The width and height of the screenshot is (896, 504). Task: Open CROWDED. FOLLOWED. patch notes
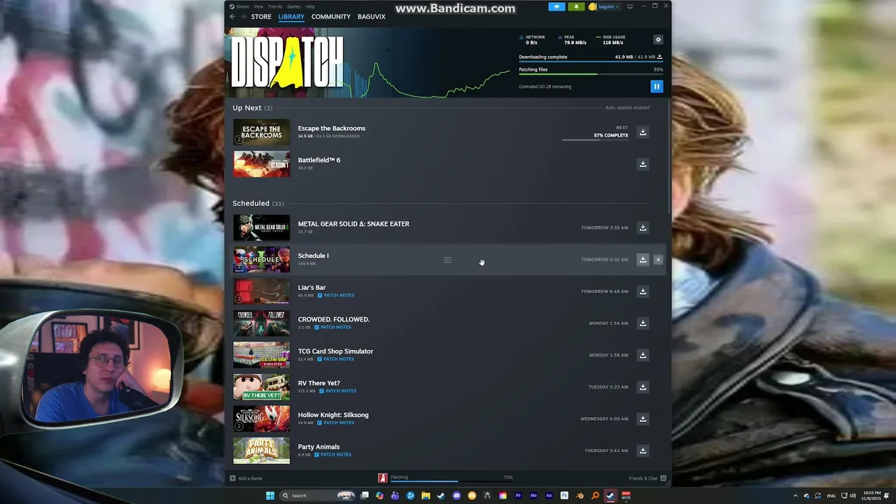[332, 327]
